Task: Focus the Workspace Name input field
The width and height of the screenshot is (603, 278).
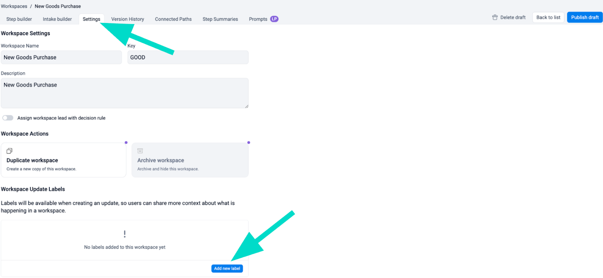Action: pos(61,58)
